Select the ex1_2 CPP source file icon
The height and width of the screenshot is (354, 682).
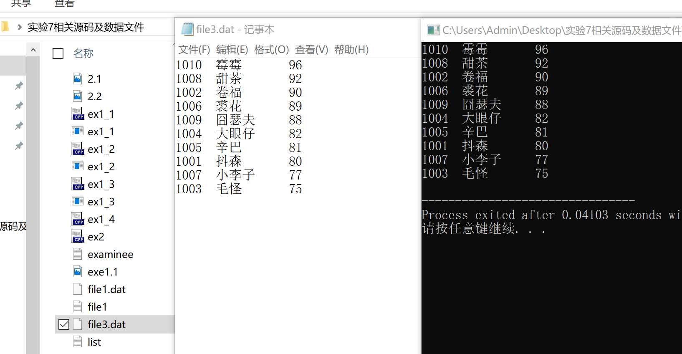[x=78, y=149]
